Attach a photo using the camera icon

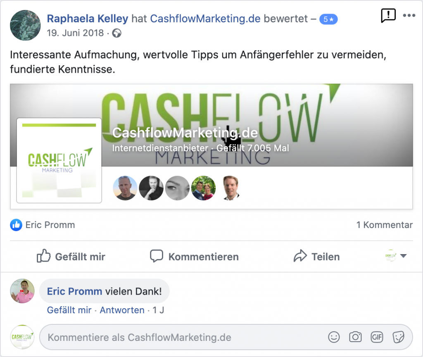pyautogui.click(x=355, y=337)
